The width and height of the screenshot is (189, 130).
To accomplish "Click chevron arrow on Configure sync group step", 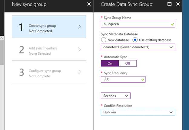I will coord(80,72).
